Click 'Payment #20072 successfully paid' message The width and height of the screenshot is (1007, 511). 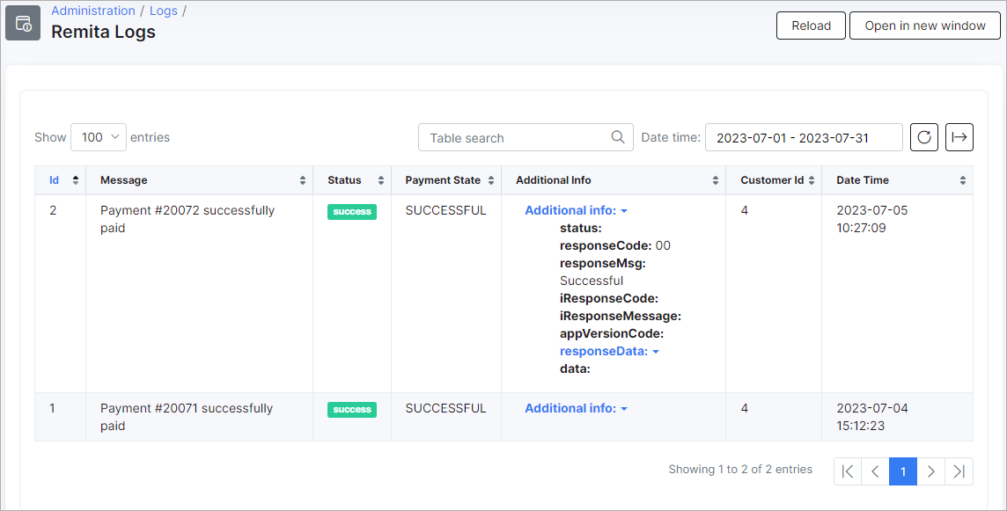click(x=187, y=220)
